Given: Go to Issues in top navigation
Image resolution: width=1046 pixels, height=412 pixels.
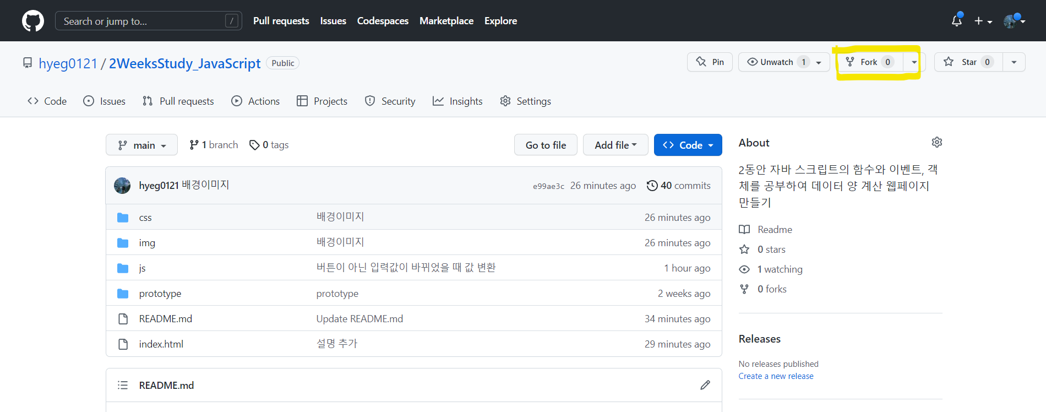Looking at the screenshot, I should 333,21.
